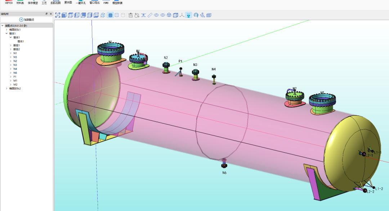Click 保存模型 to save the model
Image resolution: width=389 pixels, height=211 pixels.
tap(33, 2)
